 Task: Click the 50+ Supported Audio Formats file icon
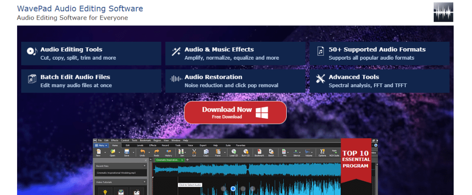(x=321, y=51)
